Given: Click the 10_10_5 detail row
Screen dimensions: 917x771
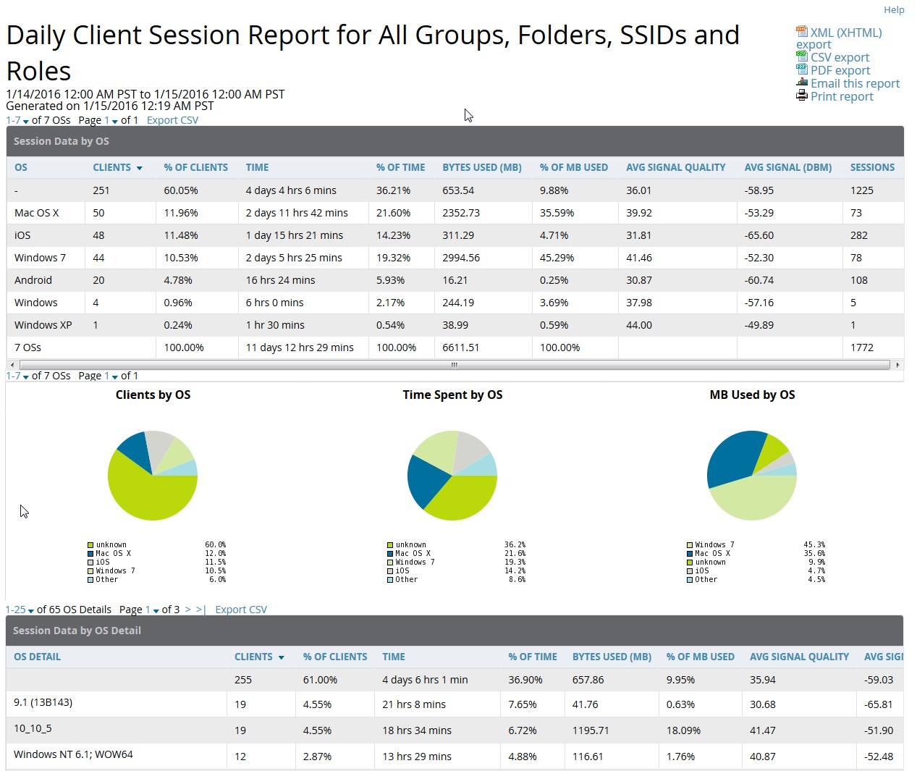Looking at the screenshot, I should (455, 730).
